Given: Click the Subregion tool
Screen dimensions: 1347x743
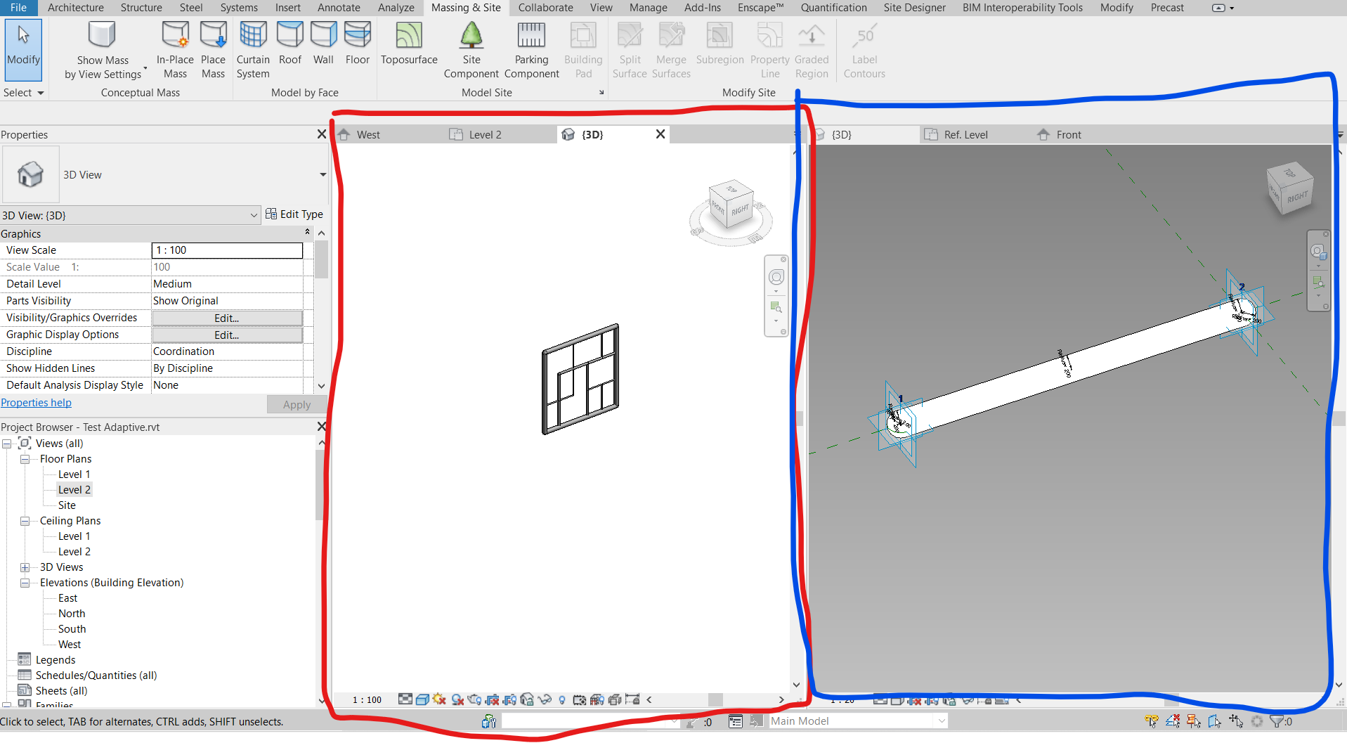Looking at the screenshot, I should (719, 49).
